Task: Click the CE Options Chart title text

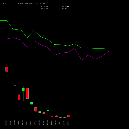Action: tap(34, 4)
